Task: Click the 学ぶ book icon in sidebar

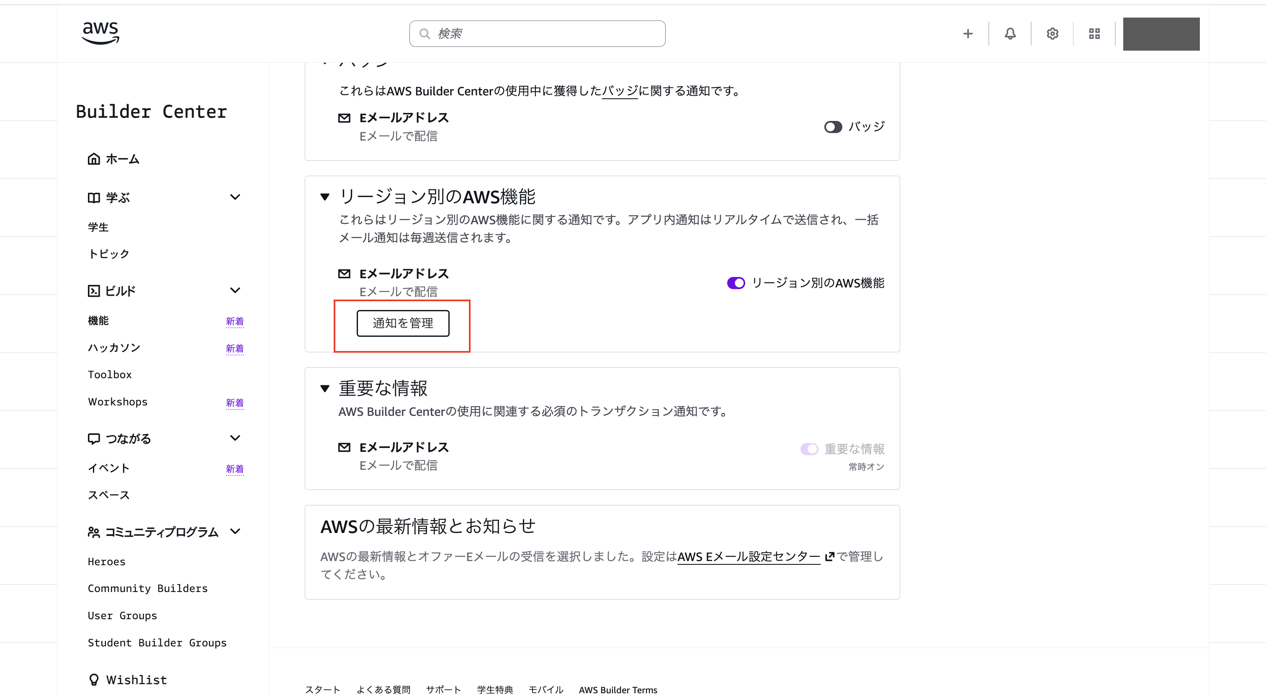Action: (93, 197)
